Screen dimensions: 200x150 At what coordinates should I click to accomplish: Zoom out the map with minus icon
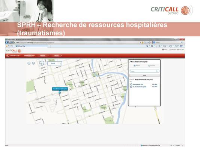[x=29, y=63]
